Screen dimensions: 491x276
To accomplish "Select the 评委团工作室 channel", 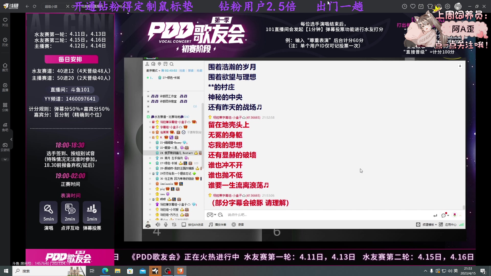I will [x=169, y=96].
